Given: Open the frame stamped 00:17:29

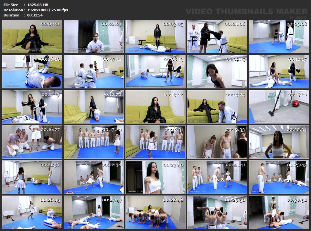Looking at the screenshot, I should 94,142.
